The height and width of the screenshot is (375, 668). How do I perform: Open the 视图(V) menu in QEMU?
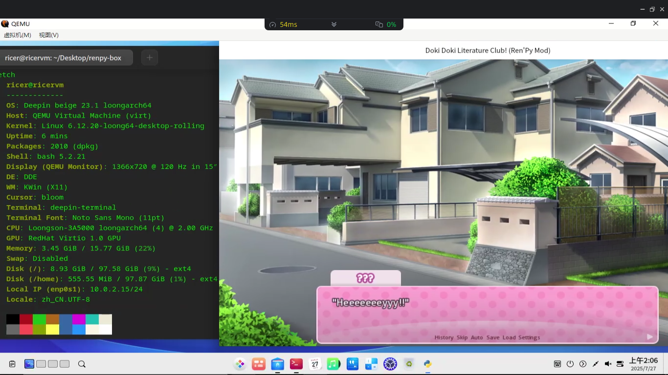pos(49,35)
